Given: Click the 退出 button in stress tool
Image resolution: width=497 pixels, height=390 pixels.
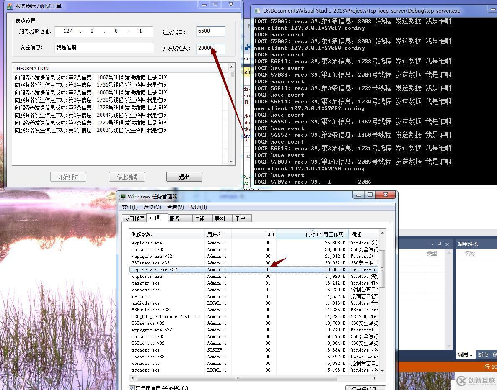Looking at the screenshot, I should 184,177.
